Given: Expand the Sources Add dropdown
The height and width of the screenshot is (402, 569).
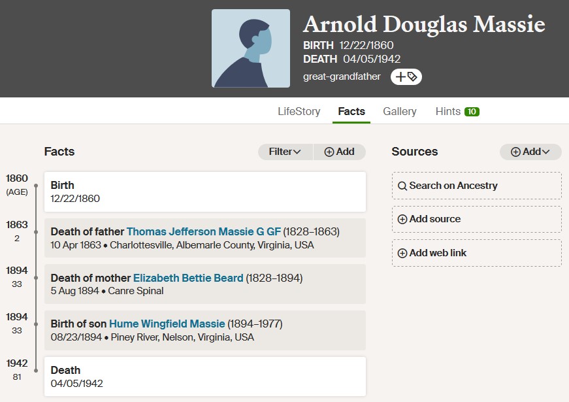Looking at the screenshot, I should tap(530, 152).
